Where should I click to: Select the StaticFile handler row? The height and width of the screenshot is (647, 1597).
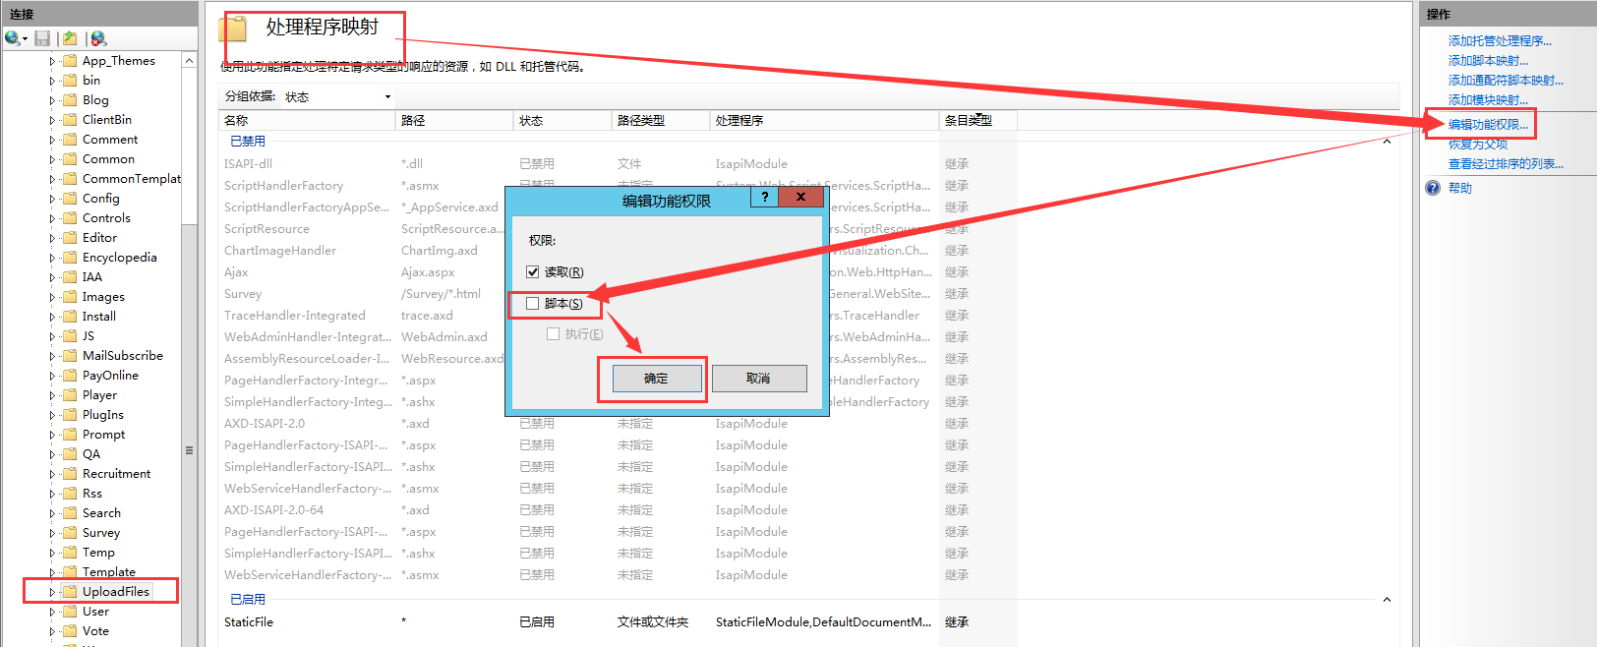[x=249, y=622]
